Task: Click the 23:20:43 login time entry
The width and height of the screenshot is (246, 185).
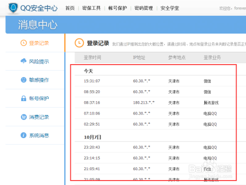Action: click(x=92, y=147)
